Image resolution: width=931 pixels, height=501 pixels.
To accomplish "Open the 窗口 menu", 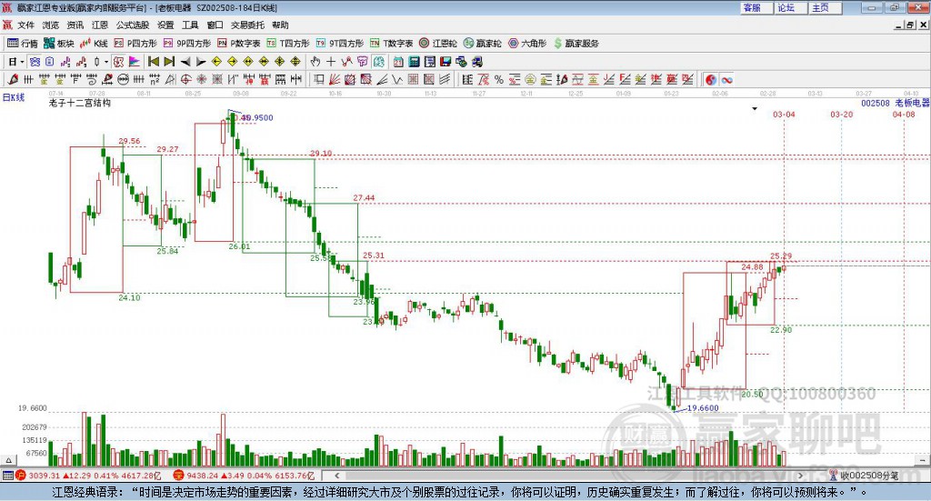I will [215, 25].
